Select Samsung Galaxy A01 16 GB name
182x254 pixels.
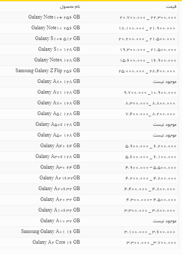tap(51, 231)
